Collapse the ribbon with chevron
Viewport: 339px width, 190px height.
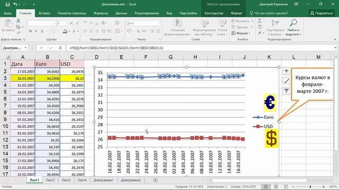tap(335, 40)
